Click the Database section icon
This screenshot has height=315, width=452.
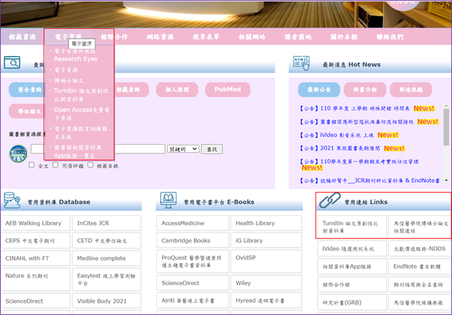coord(12,200)
